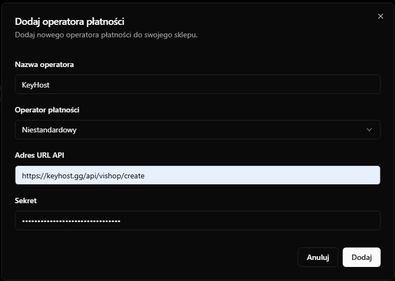
Task: Click inside the Adres URL API field
Action: [197, 175]
